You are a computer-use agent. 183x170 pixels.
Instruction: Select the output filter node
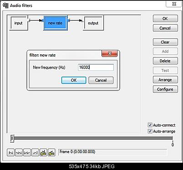click(x=93, y=23)
